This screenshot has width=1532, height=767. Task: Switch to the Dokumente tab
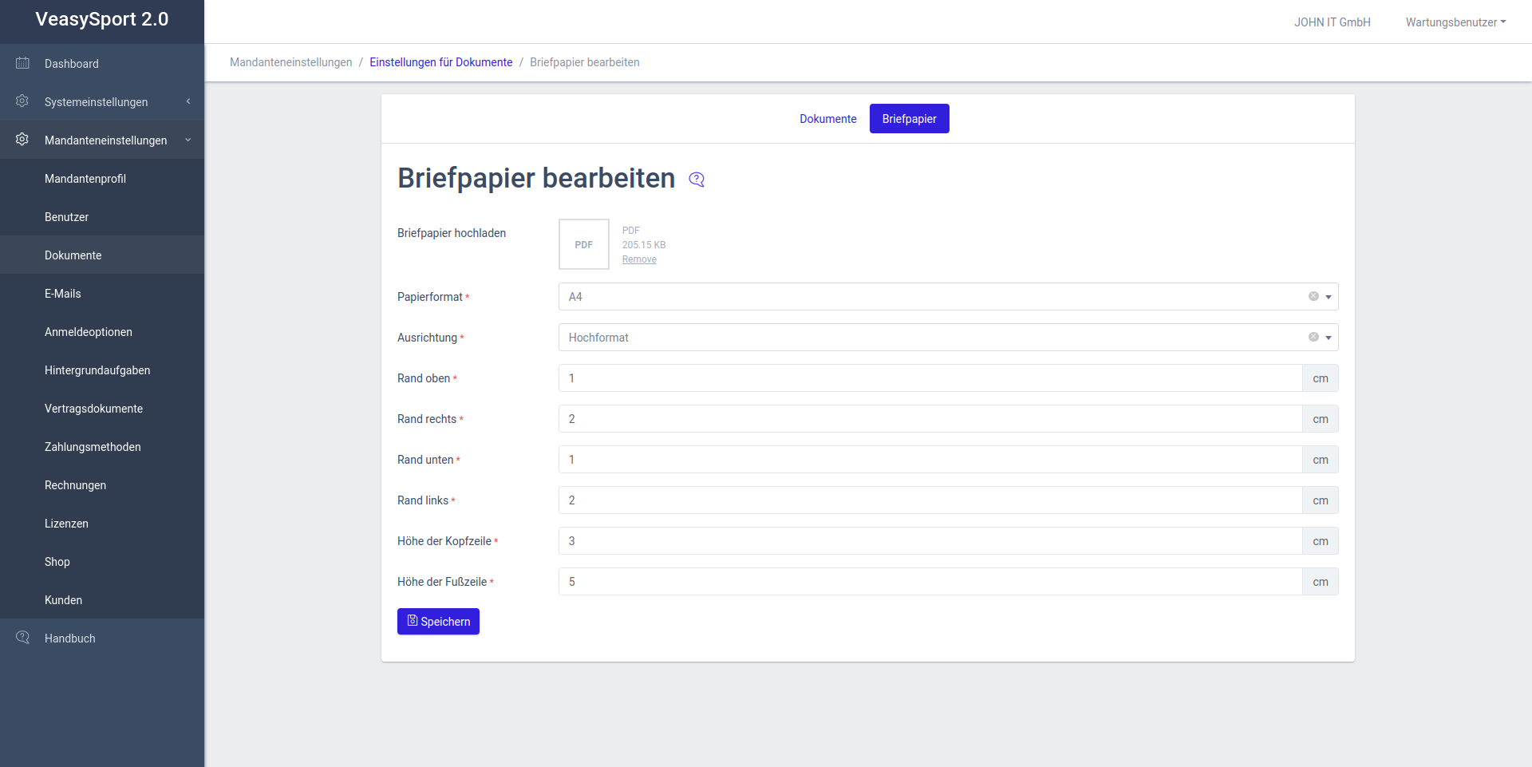827,119
